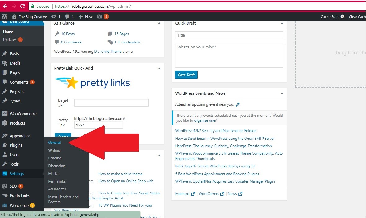Image resolution: width=366 pixels, height=218 pixels.
Task: Collapse the Pretty Link Quick Add panel
Action: coord(159,68)
